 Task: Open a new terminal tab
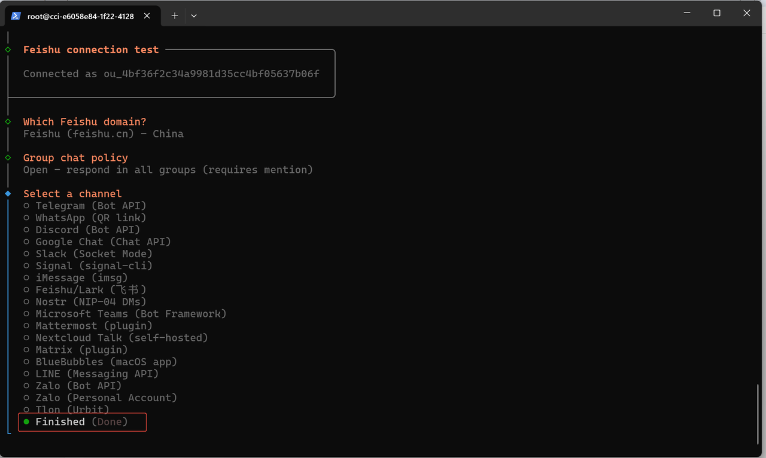tap(175, 16)
